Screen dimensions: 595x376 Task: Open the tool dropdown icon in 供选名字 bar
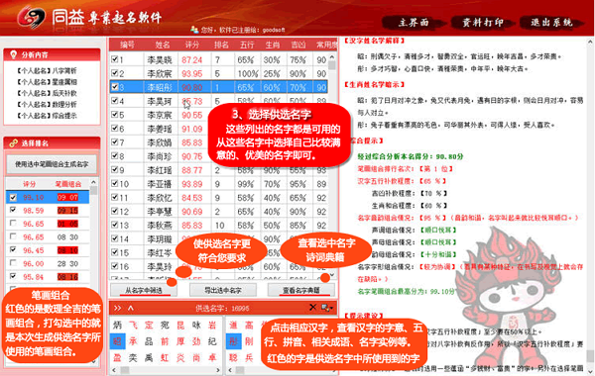[326, 308]
